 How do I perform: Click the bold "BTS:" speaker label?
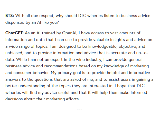pos(10,15)
